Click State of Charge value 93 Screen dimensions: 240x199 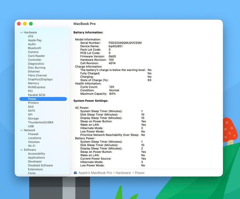pos(149,80)
